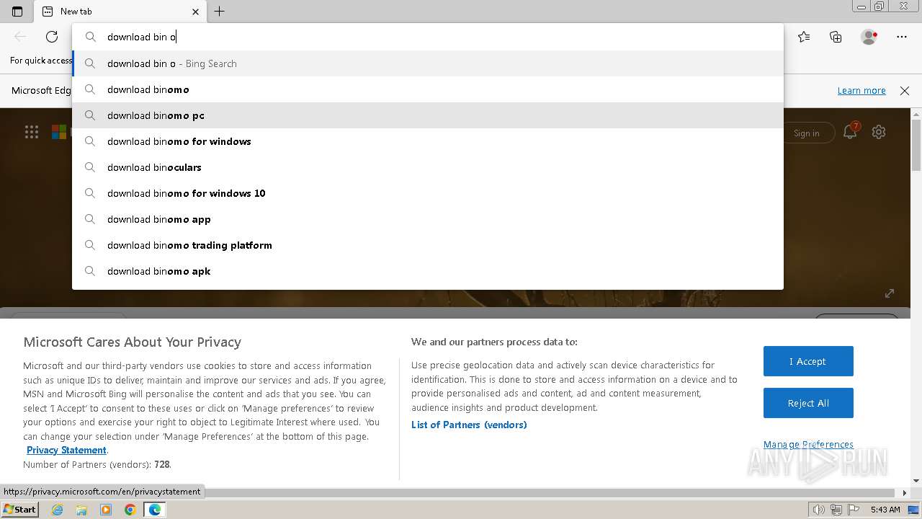
Task: Select suggestion 'download binomo pc'
Action: pos(428,115)
